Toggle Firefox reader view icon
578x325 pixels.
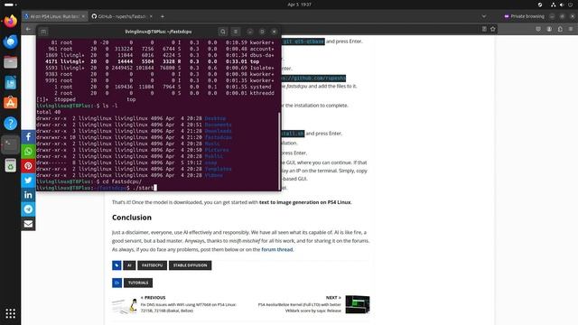click(484, 29)
